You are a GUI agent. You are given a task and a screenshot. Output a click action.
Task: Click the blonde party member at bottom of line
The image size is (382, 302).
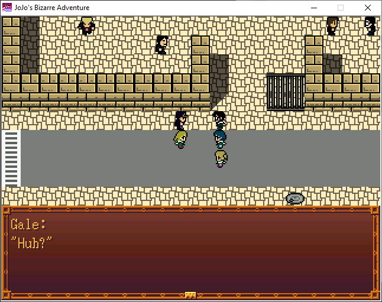coord(221,159)
